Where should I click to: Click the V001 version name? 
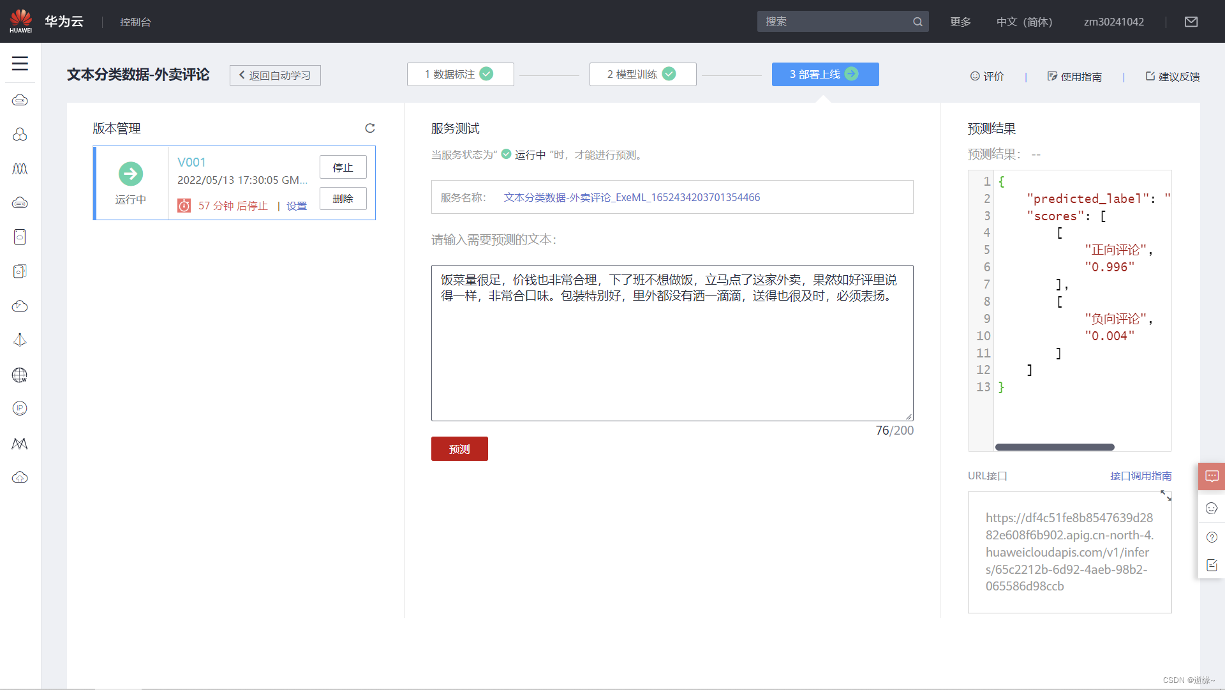191,162
